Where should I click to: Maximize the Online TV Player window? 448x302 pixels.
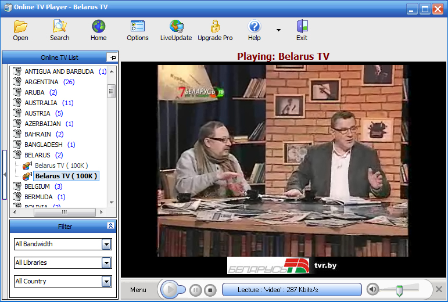click(425, 9)
